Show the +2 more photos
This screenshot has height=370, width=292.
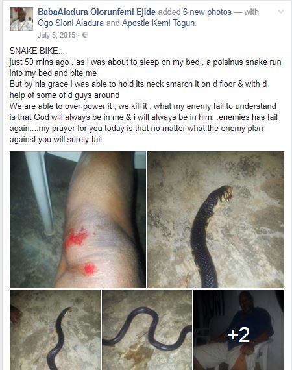(239, 330)
